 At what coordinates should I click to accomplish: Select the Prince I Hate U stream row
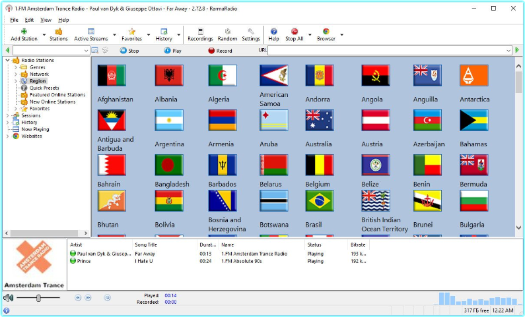click(x=218, y=261)
